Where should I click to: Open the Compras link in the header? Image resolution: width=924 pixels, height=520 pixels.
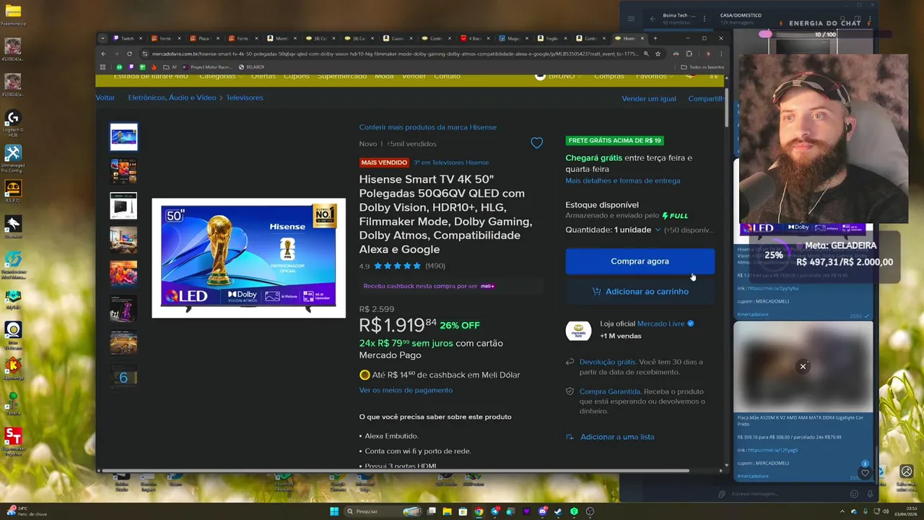pyautogui.click(x=609, y=76)
